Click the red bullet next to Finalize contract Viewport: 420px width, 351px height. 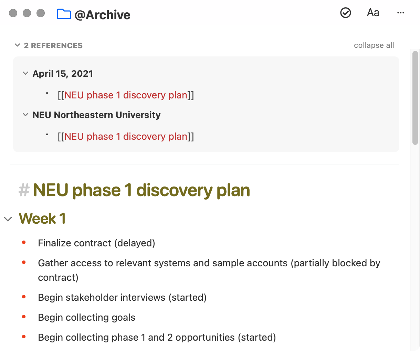coord(24,243)
